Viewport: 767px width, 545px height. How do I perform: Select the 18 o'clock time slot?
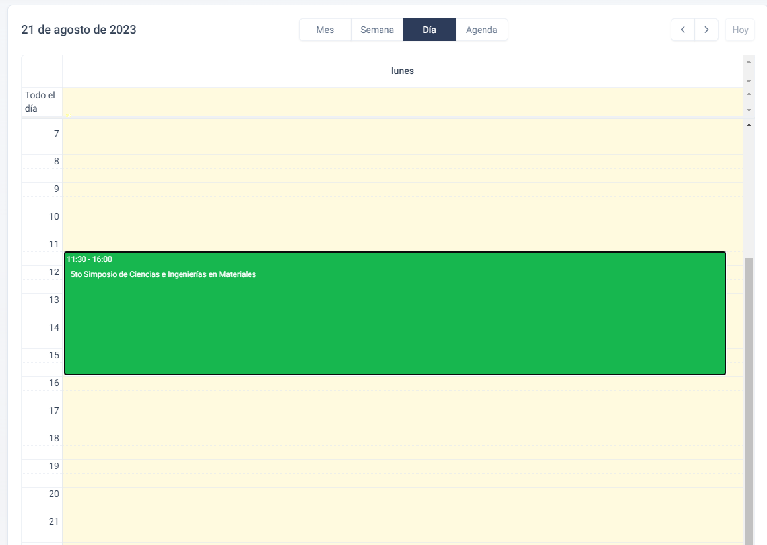[x=402, y=439]
